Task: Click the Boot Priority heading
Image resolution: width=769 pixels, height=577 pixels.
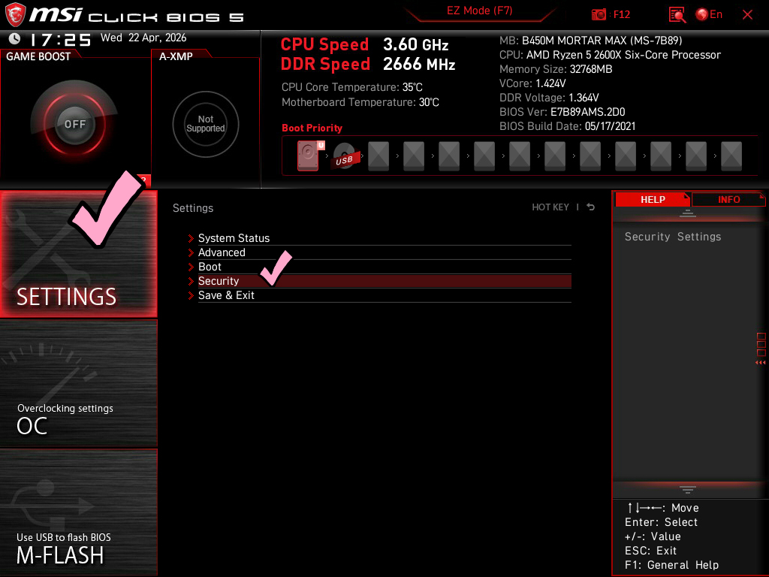Action: click(x=312, y=128)
